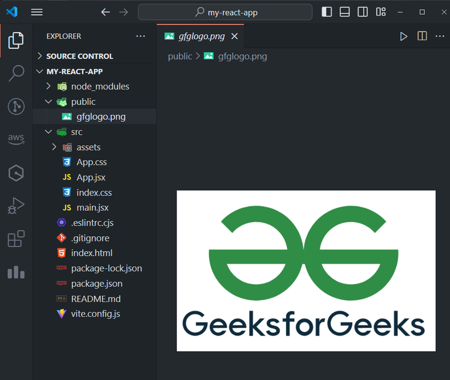450x380 pixels.
Task: Toggle the bottom panel layout icon
Action: click(345, 12)
